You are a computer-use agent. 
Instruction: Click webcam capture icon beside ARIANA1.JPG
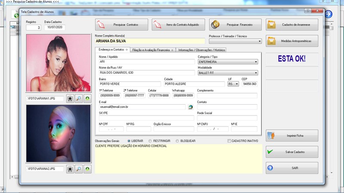coord(70,99)
